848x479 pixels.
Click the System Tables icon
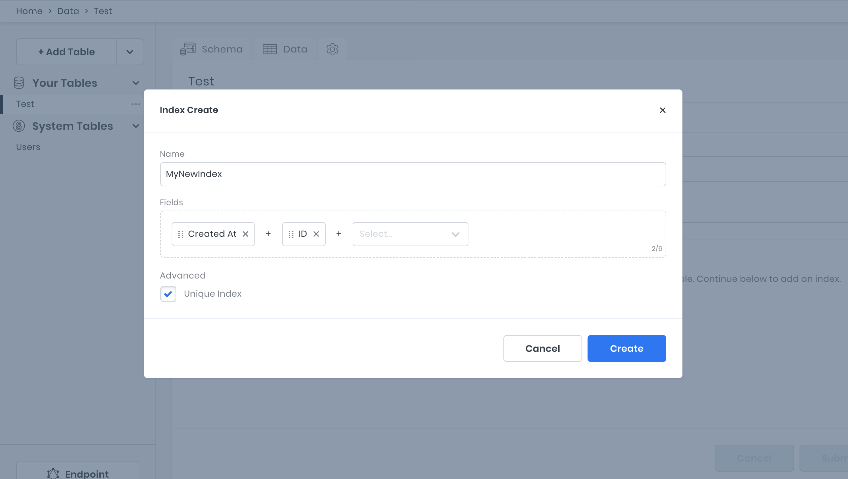(x=19, y=126)
